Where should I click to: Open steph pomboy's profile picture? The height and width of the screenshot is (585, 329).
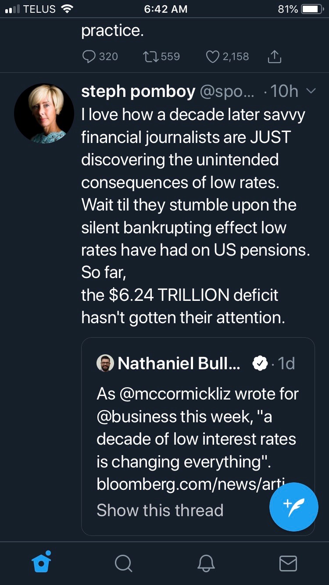point(44,113)
